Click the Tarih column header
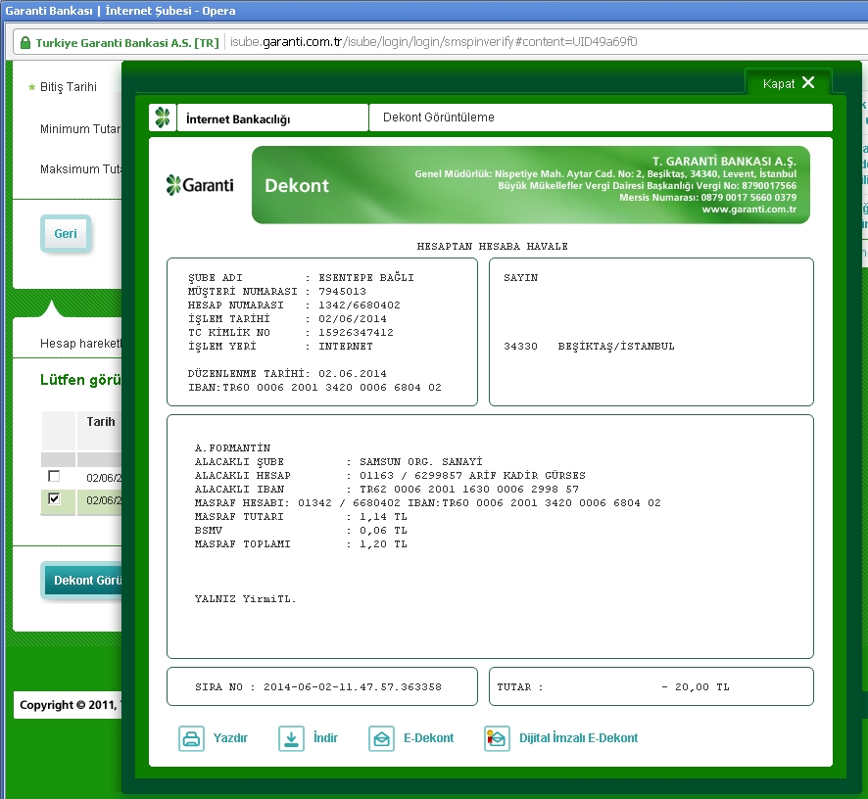This screenshot has height=799, width=868. click(101, 422)
